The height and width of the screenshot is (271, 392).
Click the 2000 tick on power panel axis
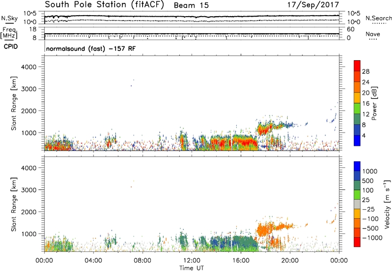[x=29, y=111]
